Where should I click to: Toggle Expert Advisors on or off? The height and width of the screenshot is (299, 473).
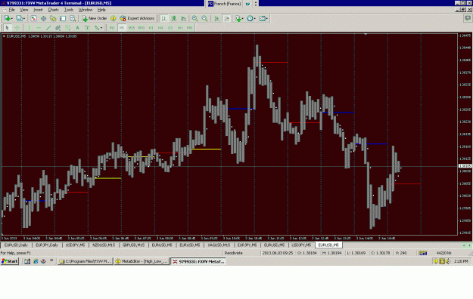coord(137,18)
